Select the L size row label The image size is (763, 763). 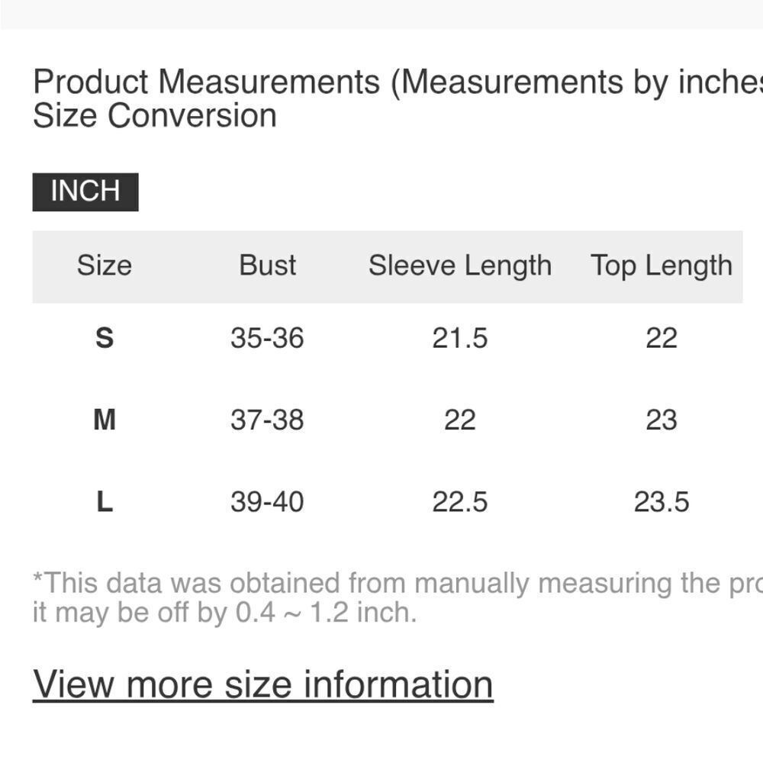point(105,502)
